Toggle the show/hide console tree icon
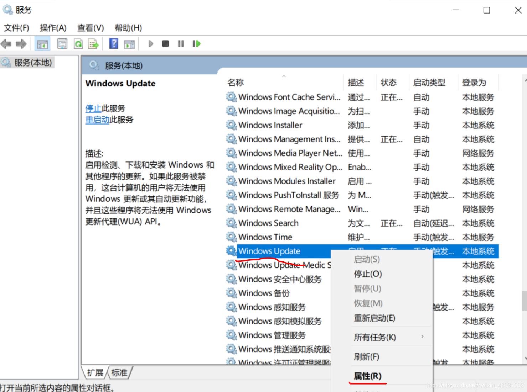This screenshot has width=527, height=392. 42,44
